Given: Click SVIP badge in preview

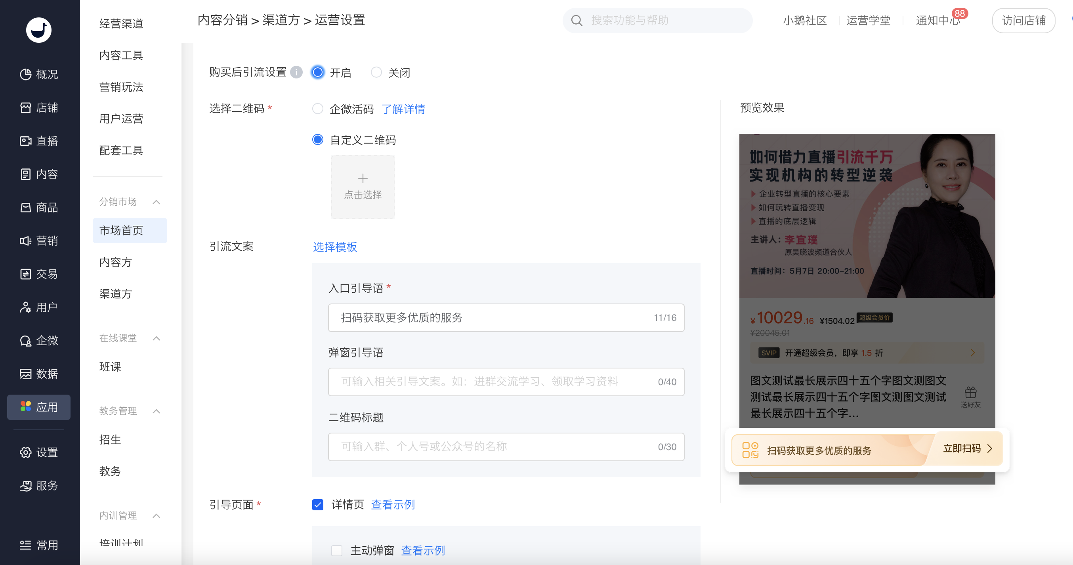Looking at the screenshot, I should point(769,353).
